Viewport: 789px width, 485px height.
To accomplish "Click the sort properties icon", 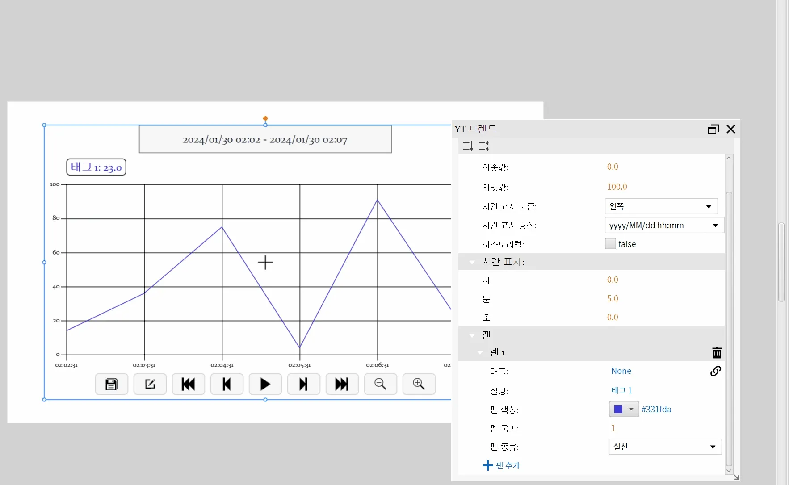I will point(468,146).
